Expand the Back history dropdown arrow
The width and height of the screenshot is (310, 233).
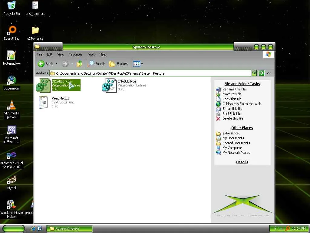(x=56, y=64)
